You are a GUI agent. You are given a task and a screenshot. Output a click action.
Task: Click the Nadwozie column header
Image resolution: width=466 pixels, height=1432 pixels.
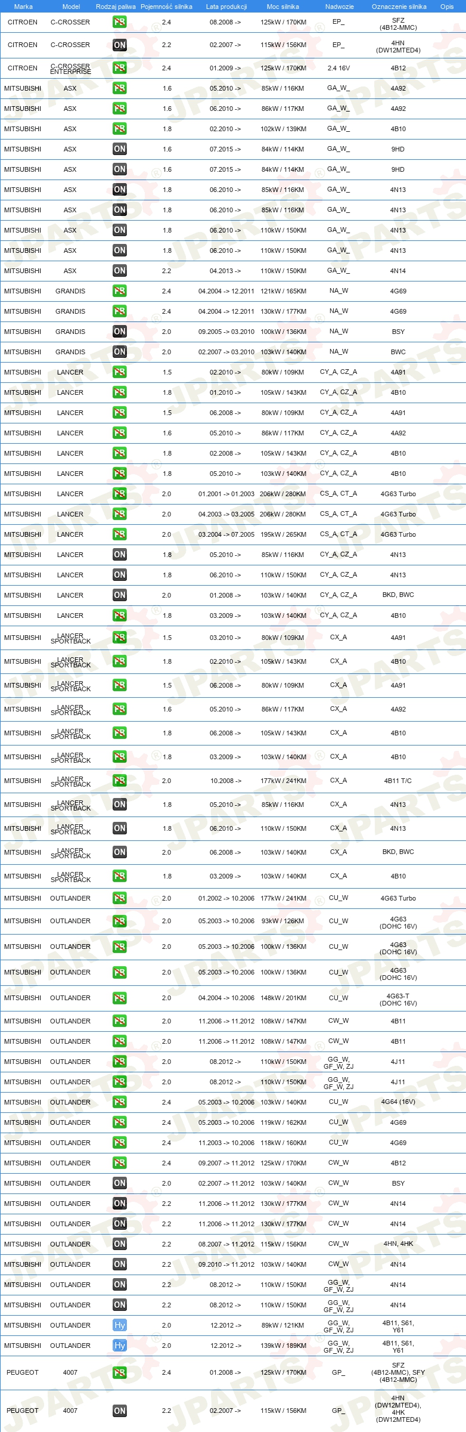coord(339,7)
